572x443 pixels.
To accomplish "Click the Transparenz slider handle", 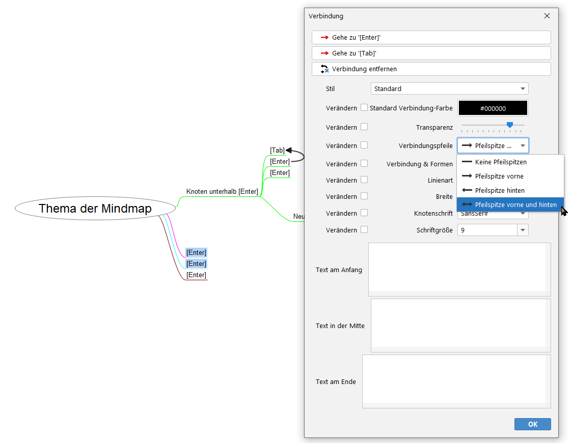I will tap(509, 125).
